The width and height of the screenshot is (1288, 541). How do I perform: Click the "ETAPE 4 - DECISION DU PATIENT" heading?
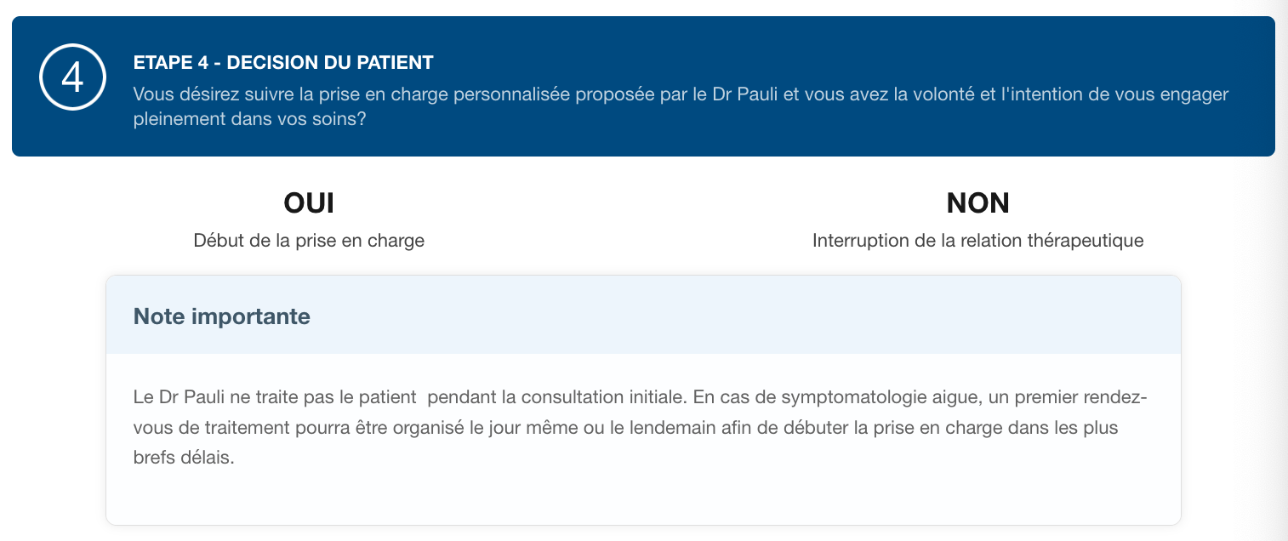pos(283,63)
